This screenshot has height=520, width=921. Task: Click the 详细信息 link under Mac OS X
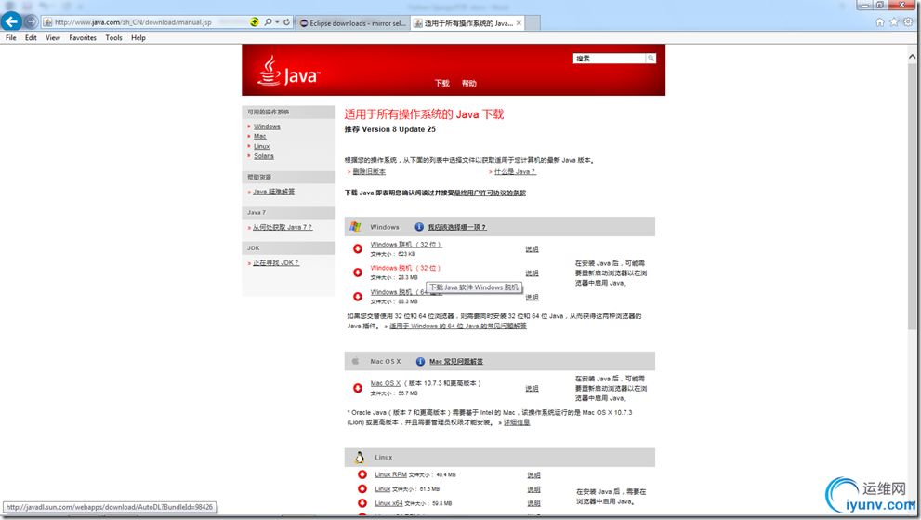[x=517, y=422]
